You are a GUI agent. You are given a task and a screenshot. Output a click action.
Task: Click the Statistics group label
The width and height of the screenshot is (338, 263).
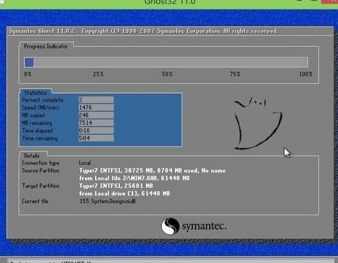click(35, 93)
